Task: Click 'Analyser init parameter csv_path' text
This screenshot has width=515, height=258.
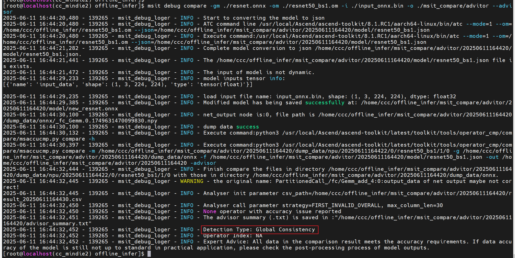Action: 257,193
